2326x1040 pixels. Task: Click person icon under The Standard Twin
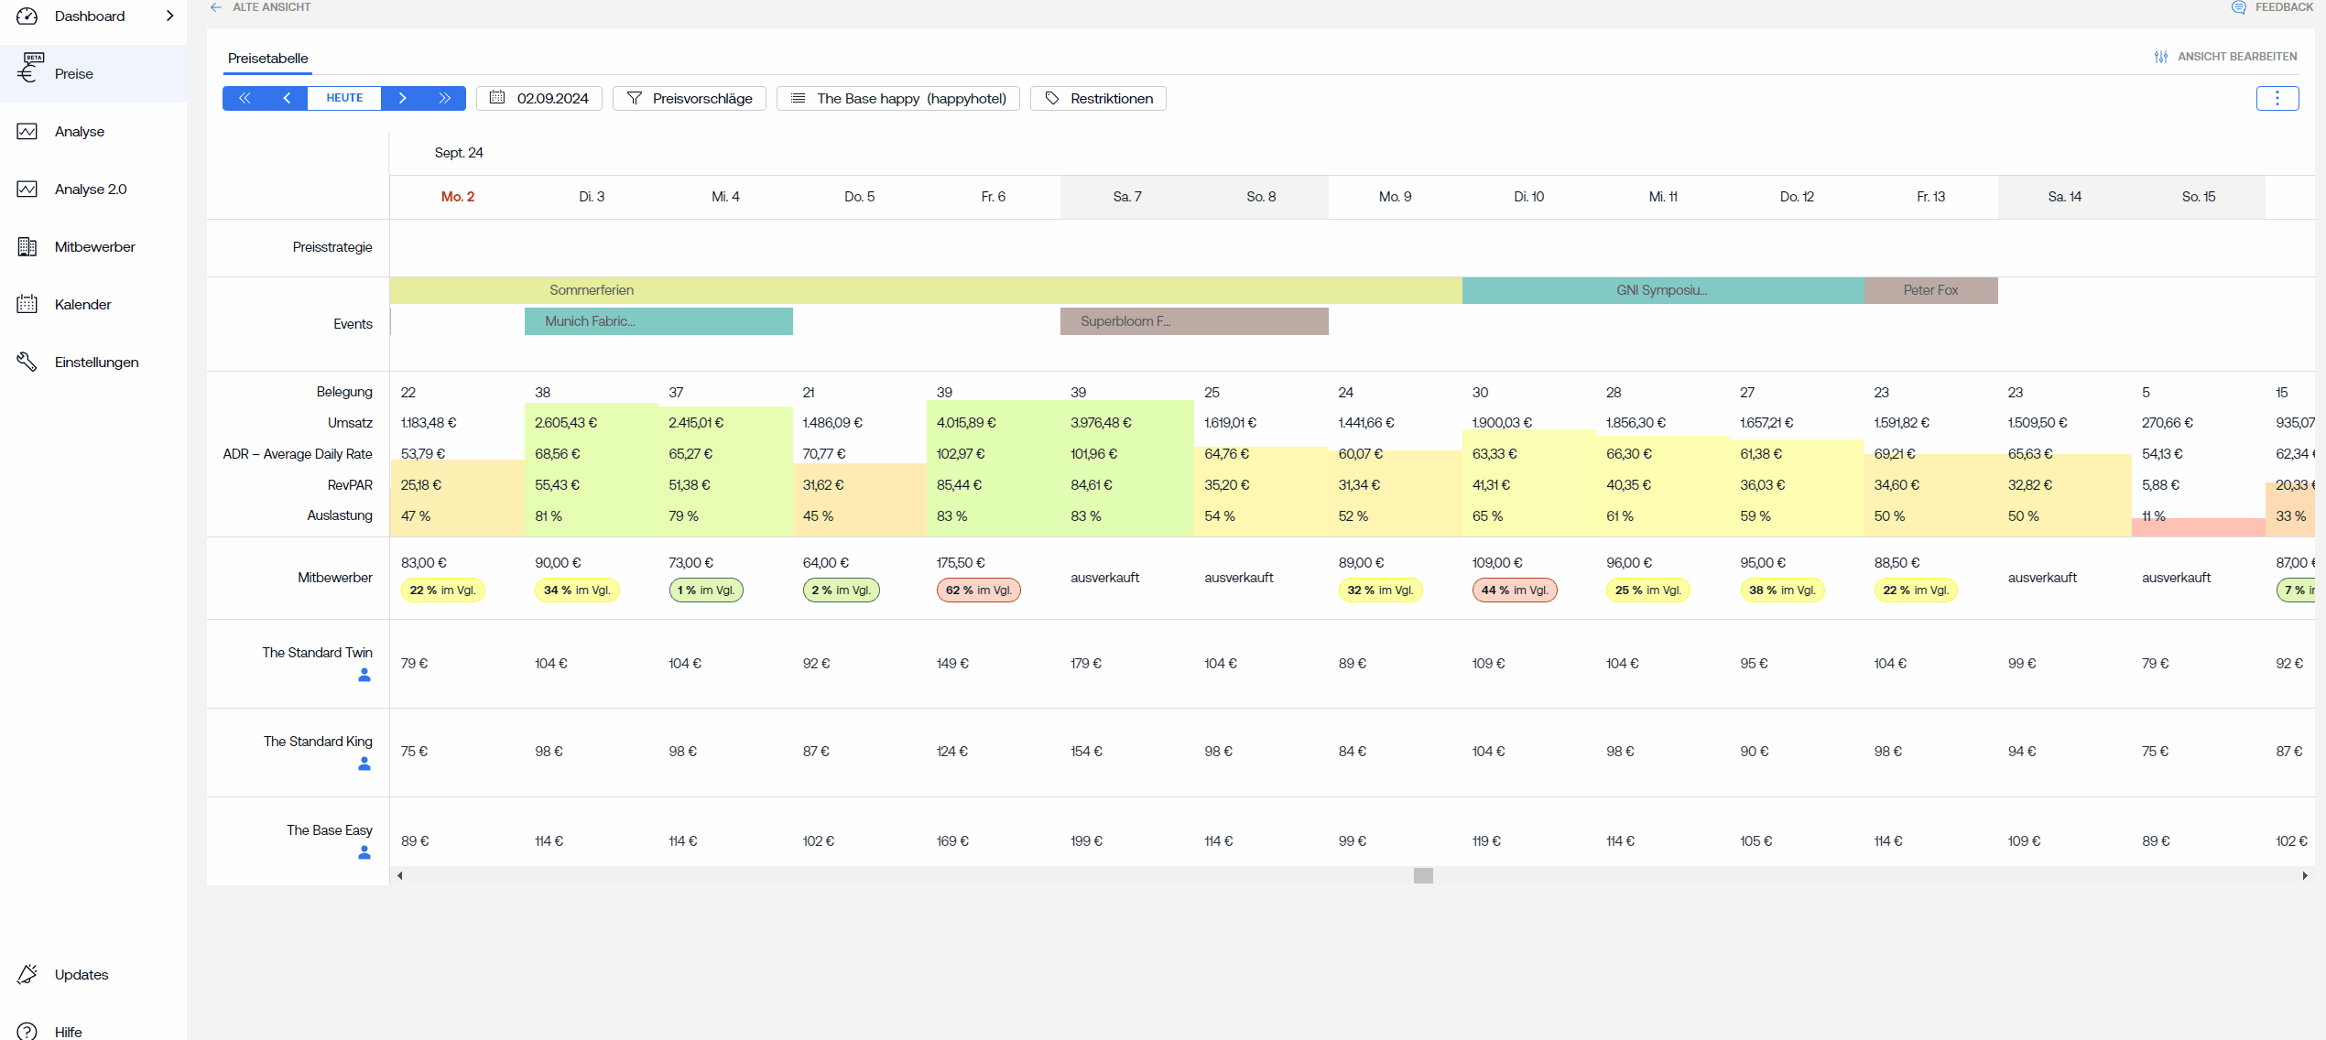coord(364,675)
